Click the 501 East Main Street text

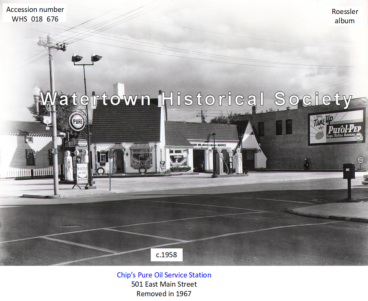coord(164,284)
